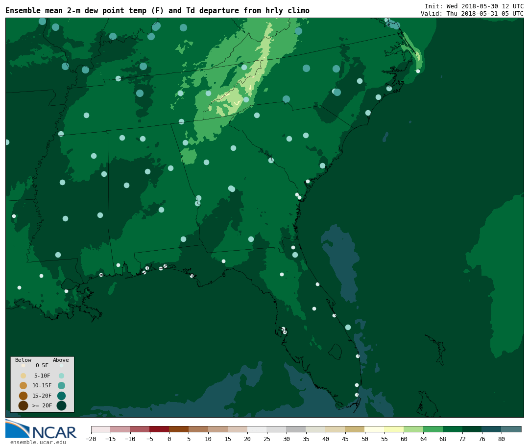Click the 'Below' legend heading
This screenshot has height=448, width=529.
pos(24,360)
